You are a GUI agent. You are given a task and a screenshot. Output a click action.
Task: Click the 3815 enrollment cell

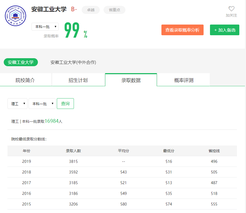click(x=73, y=161)
